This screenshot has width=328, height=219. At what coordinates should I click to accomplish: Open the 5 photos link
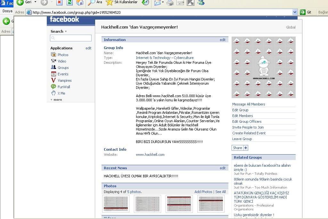[134, 192]
